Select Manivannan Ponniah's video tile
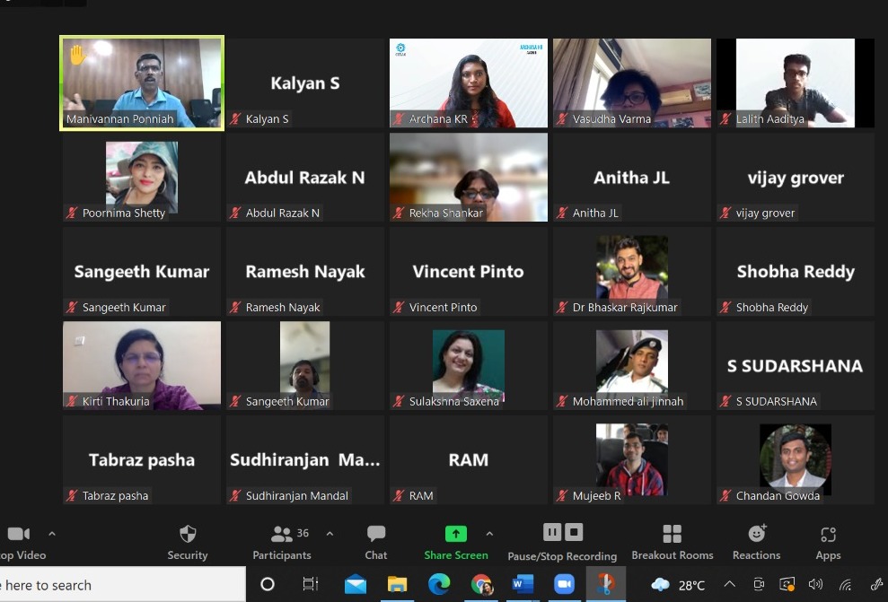This screenshot has width=888, height=602. click(142, 83)
